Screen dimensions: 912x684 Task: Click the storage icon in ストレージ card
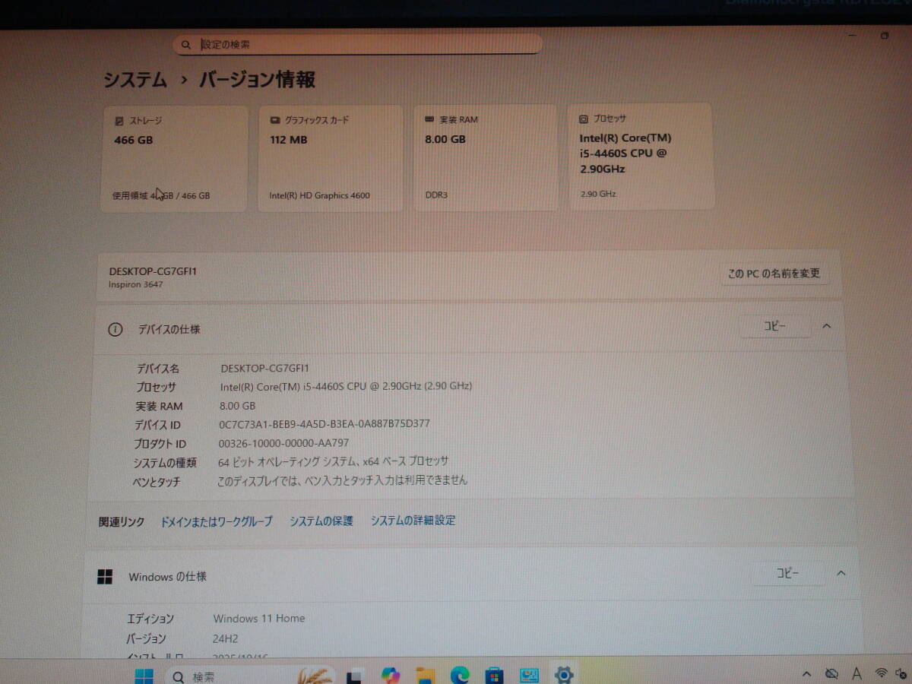119,121
